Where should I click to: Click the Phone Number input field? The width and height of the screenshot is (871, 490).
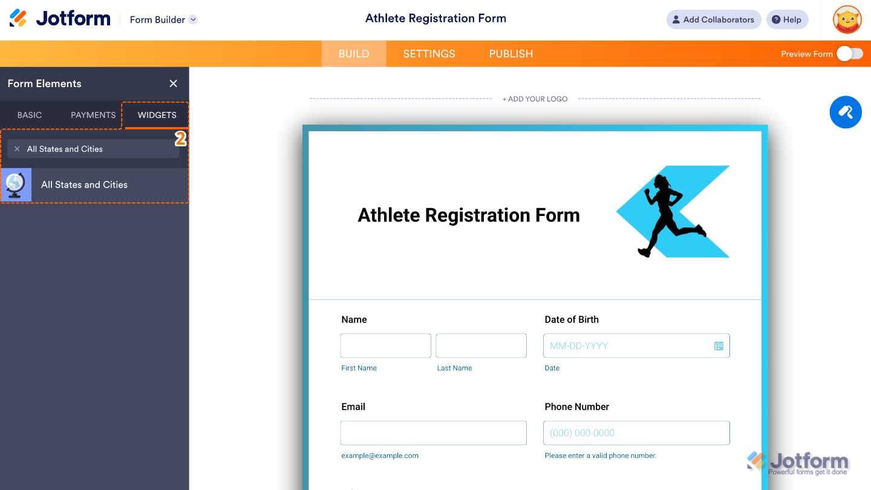pyautogui.click(x=636, y=433)
